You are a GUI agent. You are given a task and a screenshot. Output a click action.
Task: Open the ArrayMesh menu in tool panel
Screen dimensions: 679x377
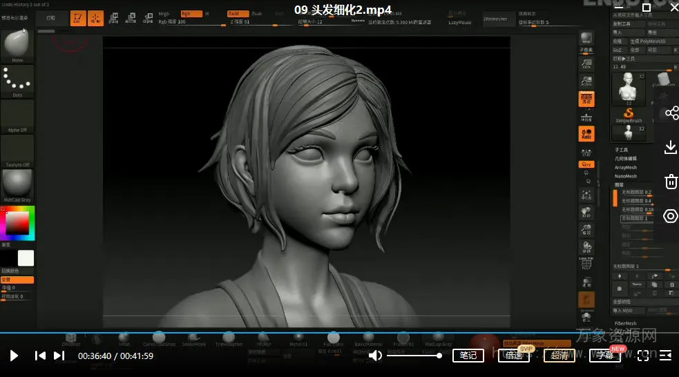click(x=626, y=167)
